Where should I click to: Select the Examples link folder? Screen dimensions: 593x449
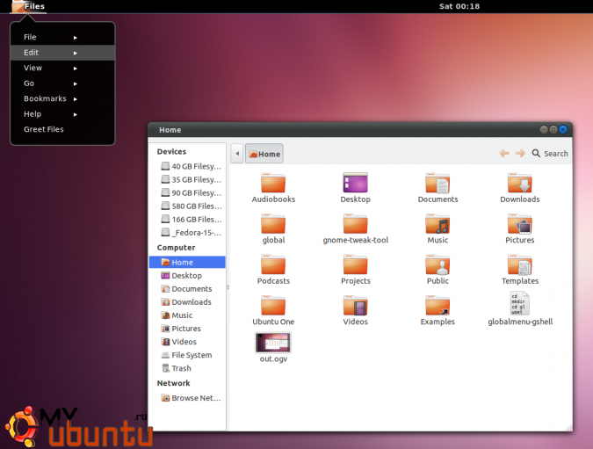point(438,306)
